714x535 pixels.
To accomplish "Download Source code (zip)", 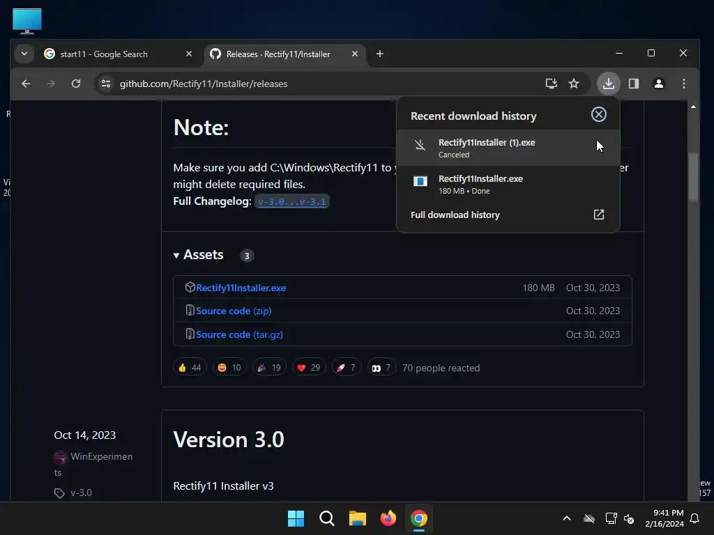I will [x=234, y=311].
